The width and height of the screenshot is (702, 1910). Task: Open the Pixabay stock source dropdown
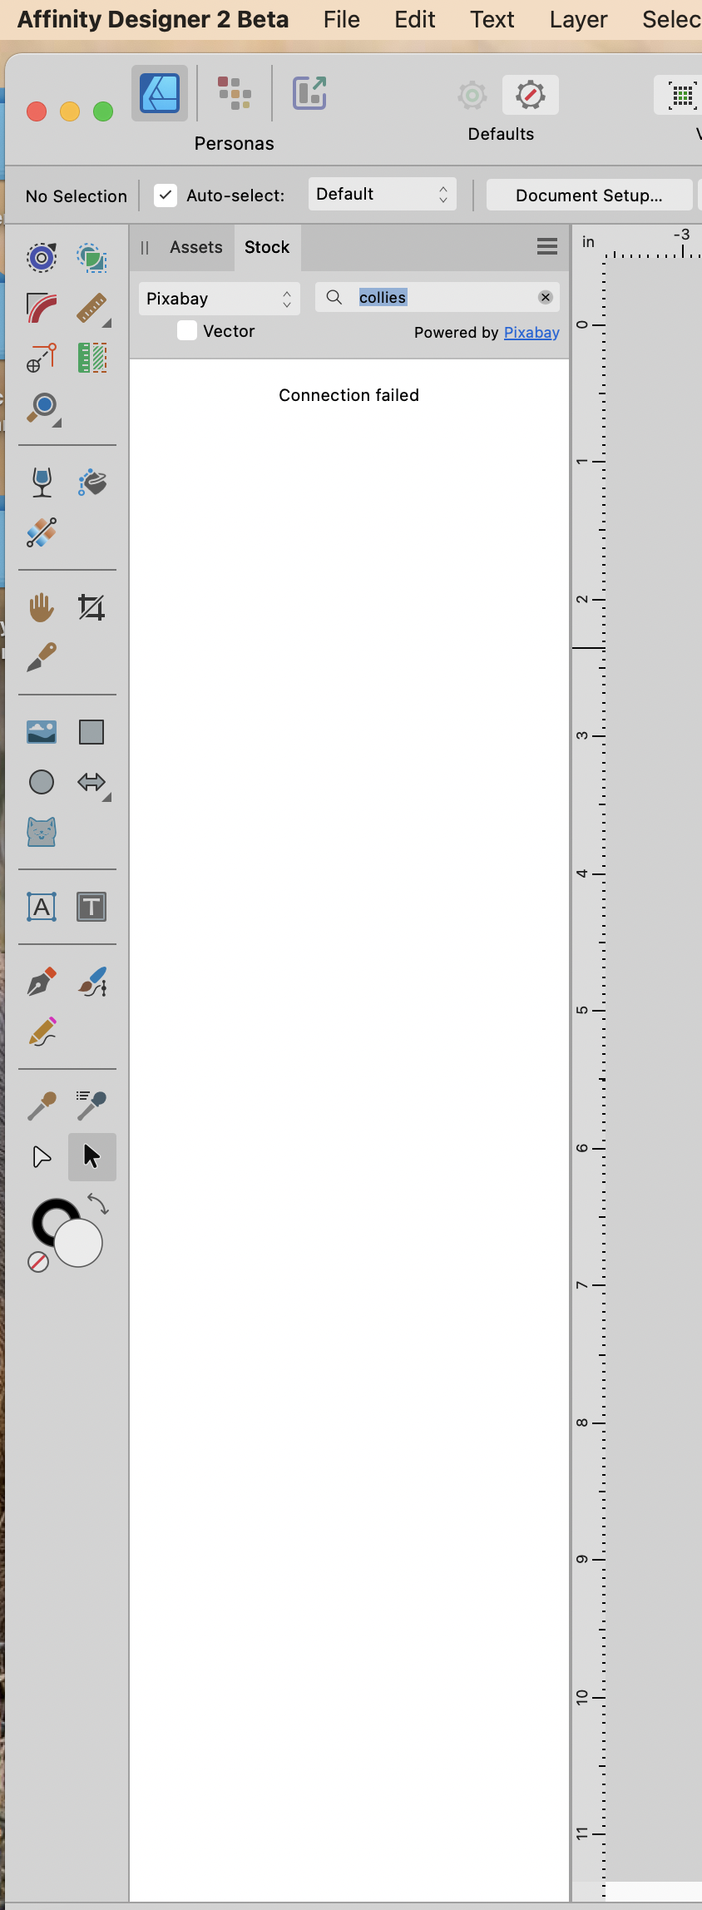pos(220,299)
